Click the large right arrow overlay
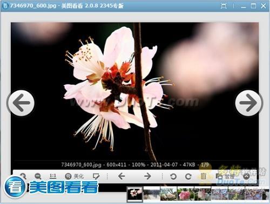Screen dimensions: 270x204 (249, 103)
